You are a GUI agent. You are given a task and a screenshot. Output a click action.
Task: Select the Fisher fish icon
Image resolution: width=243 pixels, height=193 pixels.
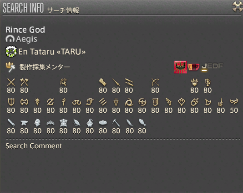142,123
